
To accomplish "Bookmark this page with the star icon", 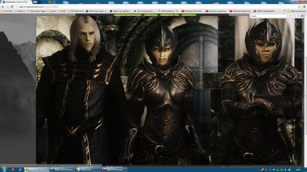I will click(299, 7).
